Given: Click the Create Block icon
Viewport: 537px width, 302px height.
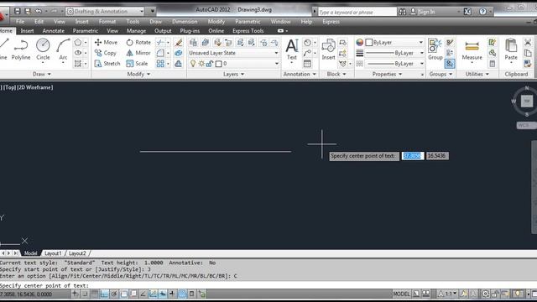Looking at the screenshot, I should click(x=342, y=43).
